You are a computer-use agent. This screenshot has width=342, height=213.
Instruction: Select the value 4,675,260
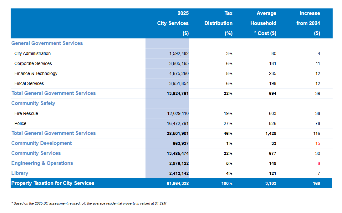click(x=179, y=74)
